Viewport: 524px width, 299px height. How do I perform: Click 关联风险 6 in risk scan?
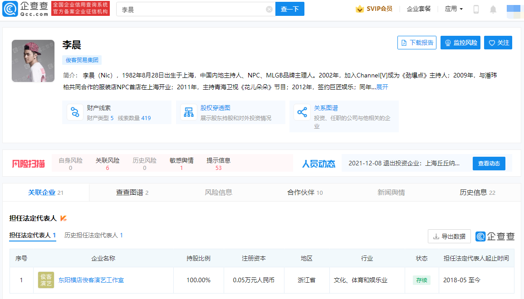(107, 164)
